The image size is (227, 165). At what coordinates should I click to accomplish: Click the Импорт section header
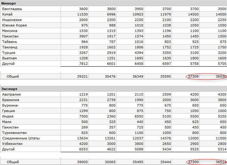click(9, 3)
